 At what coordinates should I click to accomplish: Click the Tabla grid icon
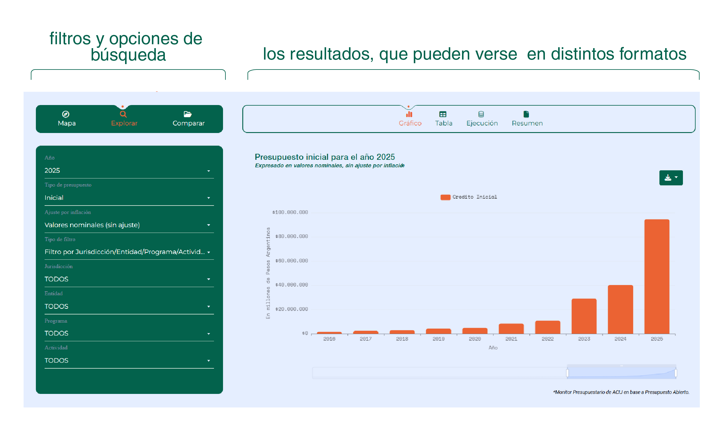point(443,114)
